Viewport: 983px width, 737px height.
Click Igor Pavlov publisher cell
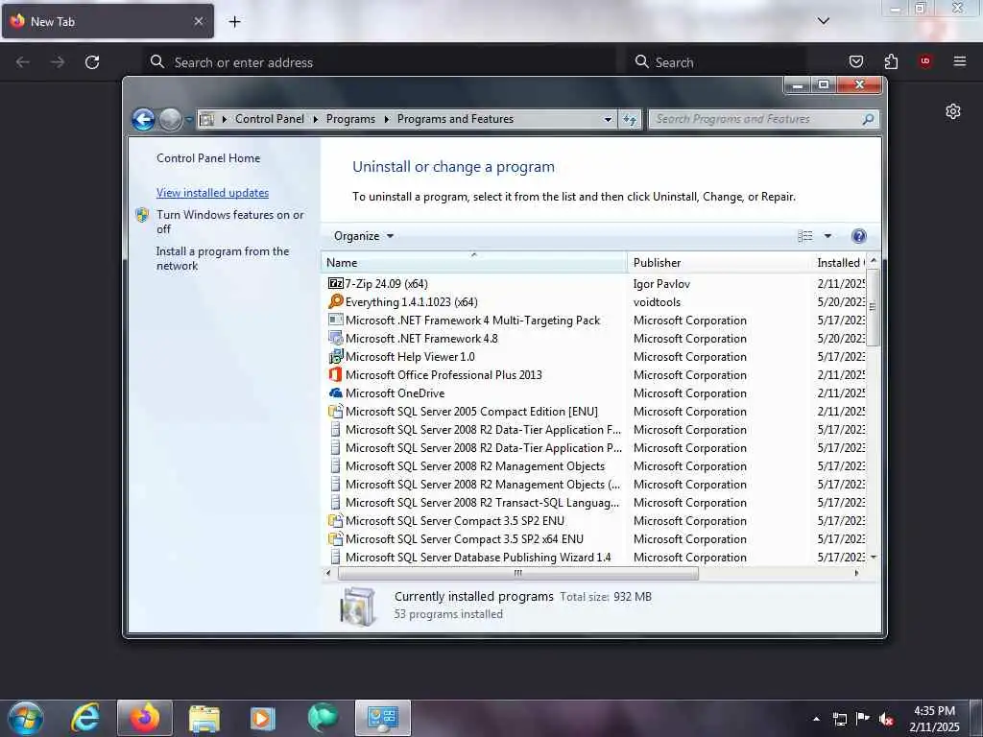coord(661,284)
